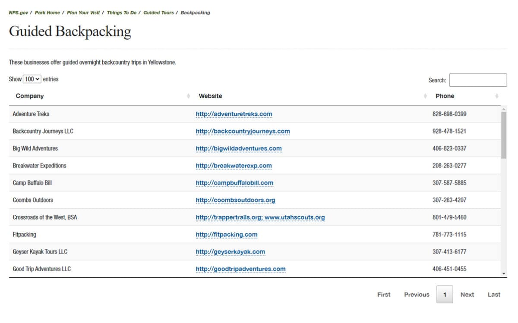Click the Backpacking breadcrumb text

(195, 13)
